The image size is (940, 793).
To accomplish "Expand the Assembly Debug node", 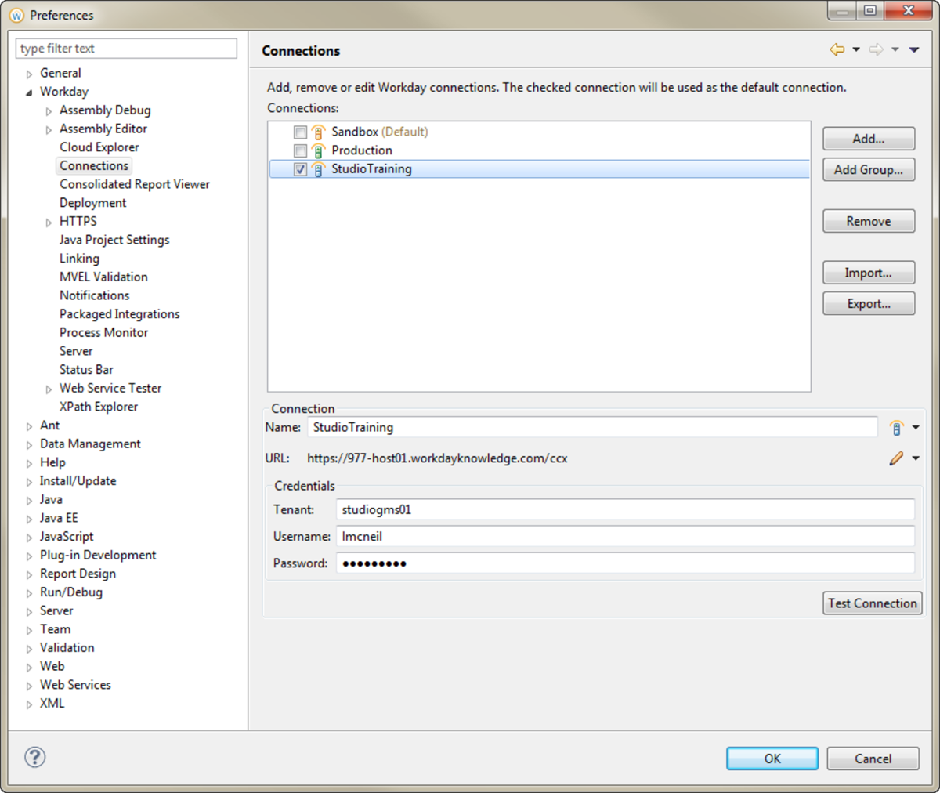I will pyautogui.click(x=49, y=111).
